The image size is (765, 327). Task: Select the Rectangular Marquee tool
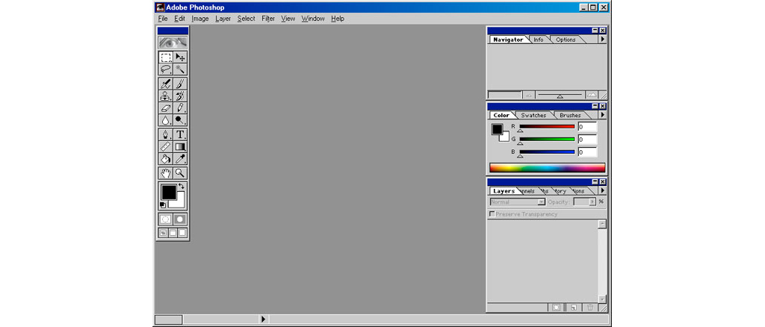pos(166,57)
